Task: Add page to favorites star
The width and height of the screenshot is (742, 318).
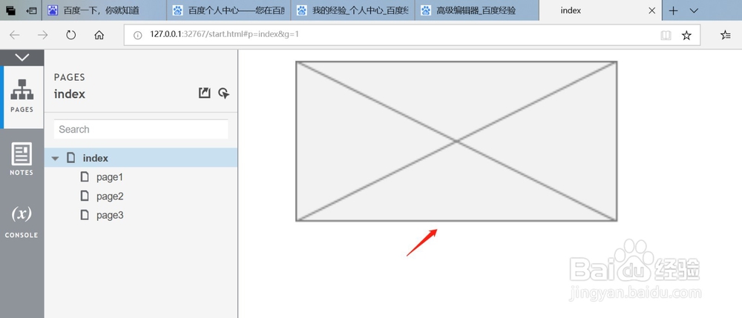Action: 686,36
